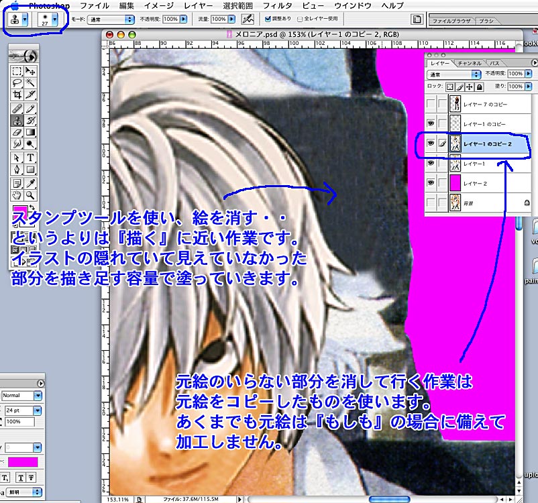
Task: Open the フィルタ menu
Action: tap(277, 6)
